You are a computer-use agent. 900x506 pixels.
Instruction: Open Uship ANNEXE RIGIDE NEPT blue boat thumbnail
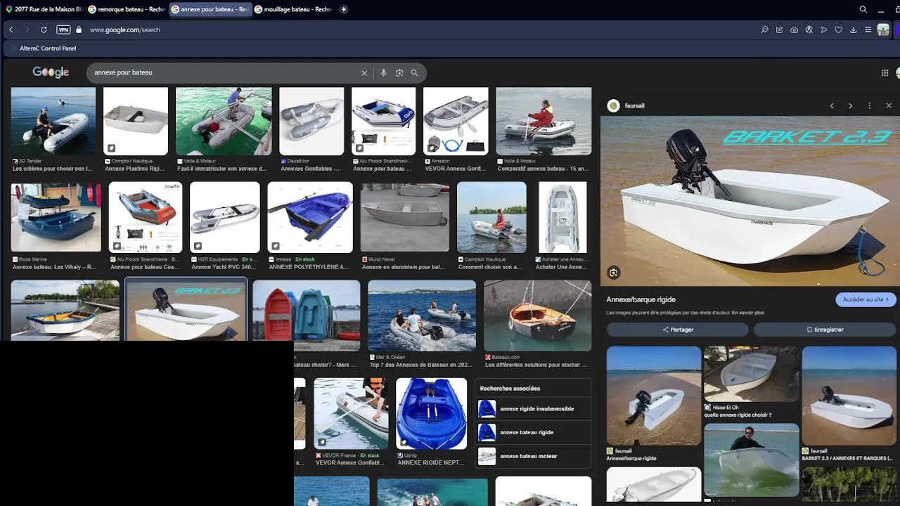coord(431,414)
